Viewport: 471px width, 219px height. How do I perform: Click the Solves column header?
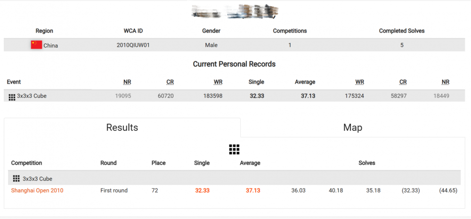click(x=367, y=163)
